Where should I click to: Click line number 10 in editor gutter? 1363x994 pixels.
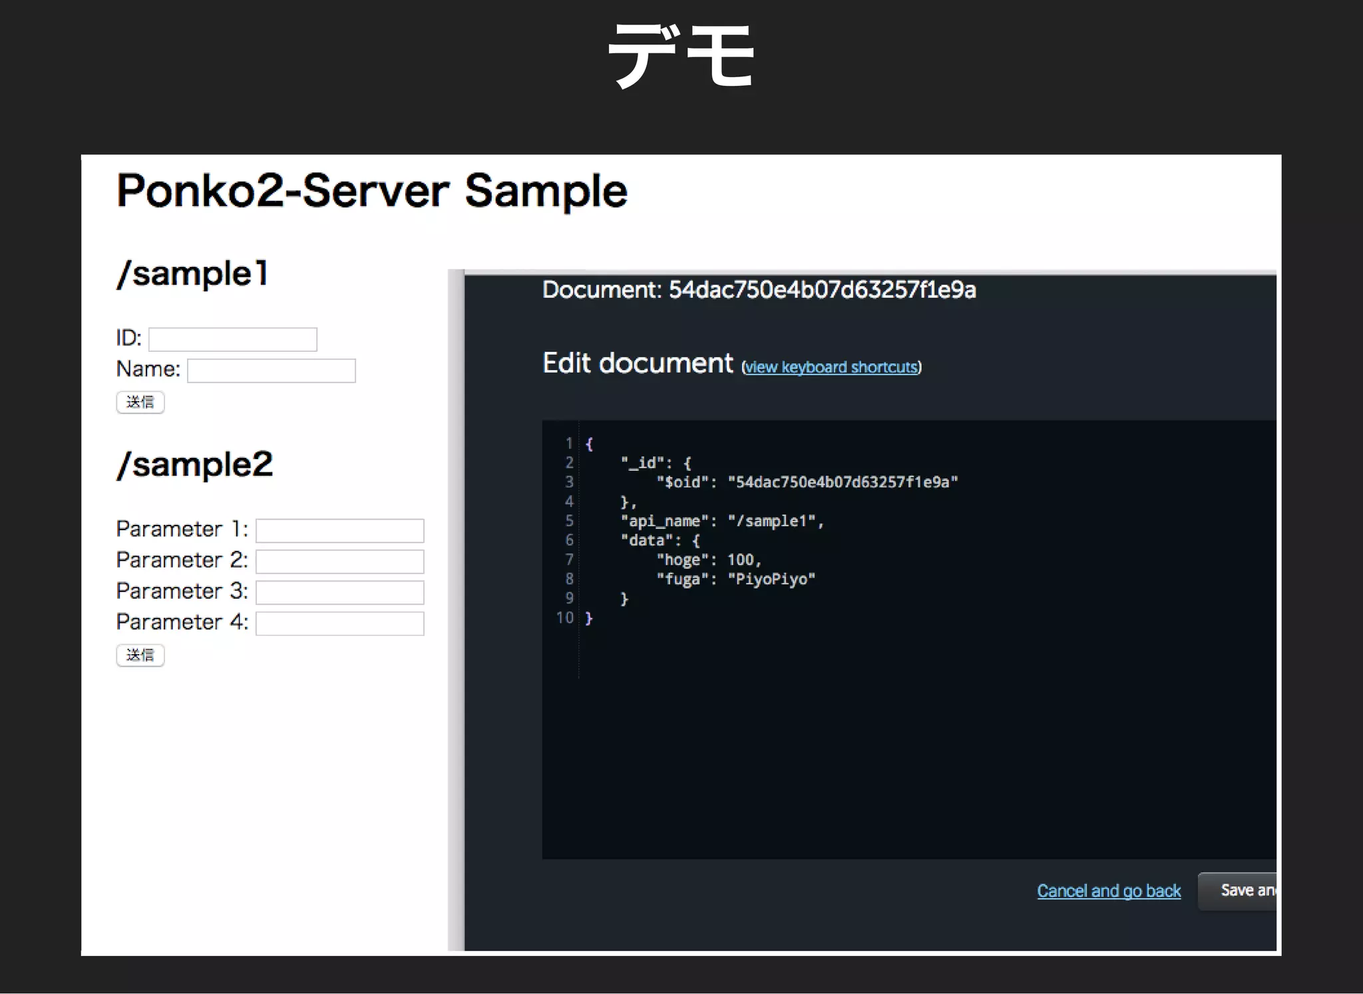[565, 618]
